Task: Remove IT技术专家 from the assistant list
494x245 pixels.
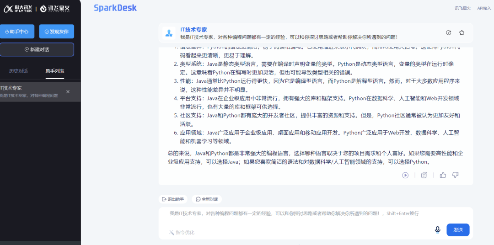Action: 68,92
